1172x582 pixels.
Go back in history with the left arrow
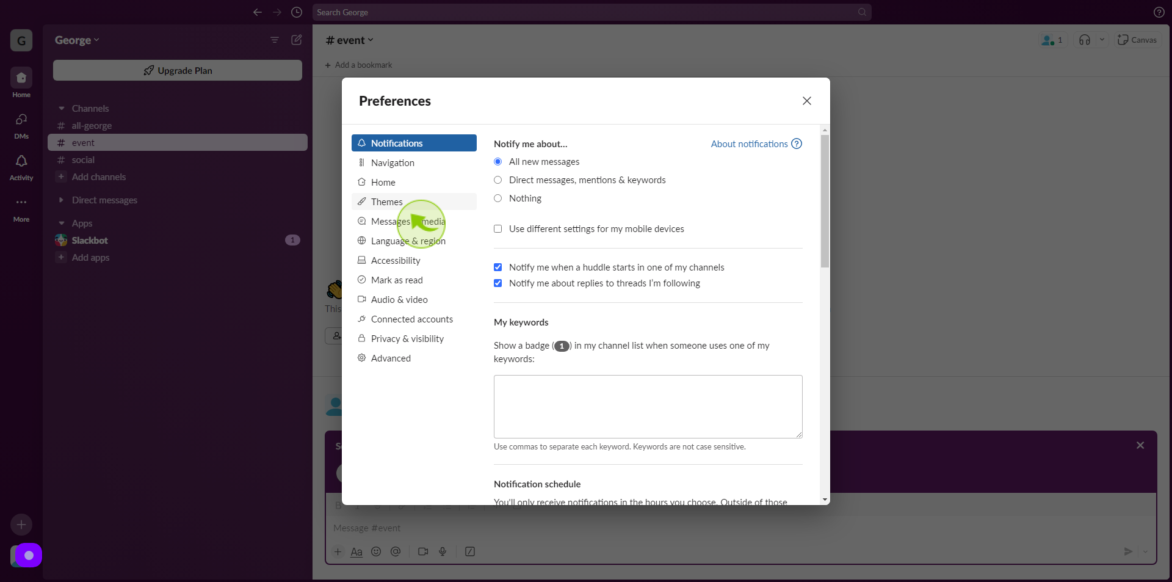[258, 12]
